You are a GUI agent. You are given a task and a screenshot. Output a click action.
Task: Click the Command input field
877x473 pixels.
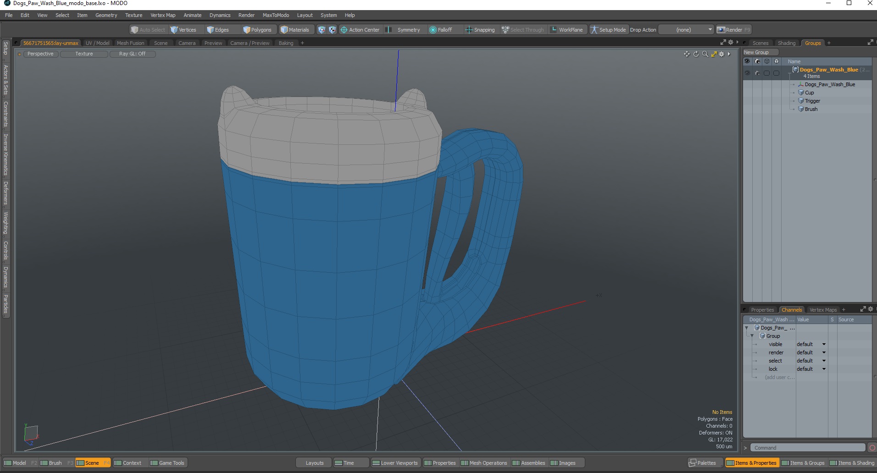point(808,448)
